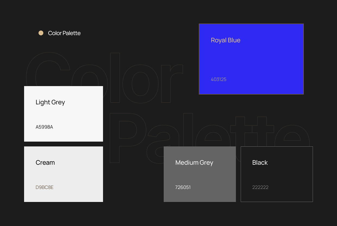Click the Royal Blue title label
Screen dimensions: 337x226
point(226,40)
